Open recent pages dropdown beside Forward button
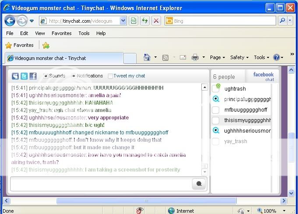298x214 pixels. [32, 21]
